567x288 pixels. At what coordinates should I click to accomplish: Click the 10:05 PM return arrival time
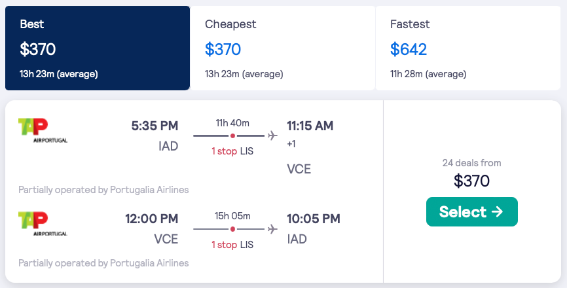[x=314, y=219]
